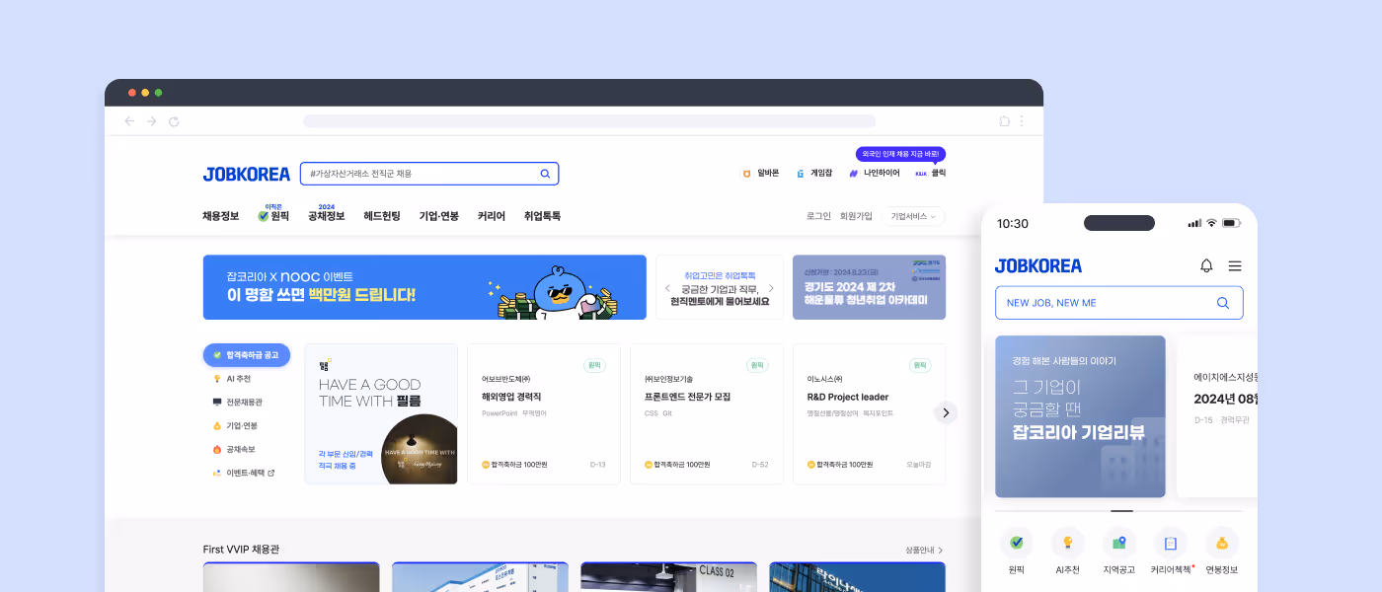Viewport: 1382px width, 592px height.
Task: Open the browser three-dot menu
Action: tap(1022, 121)
